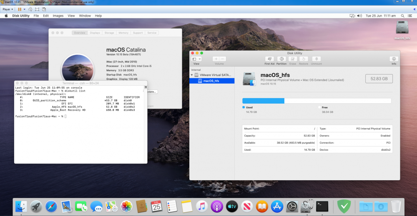417x216 pixels.
Task: Click the VMware Player menu dropdown
Action: [8, 9]
